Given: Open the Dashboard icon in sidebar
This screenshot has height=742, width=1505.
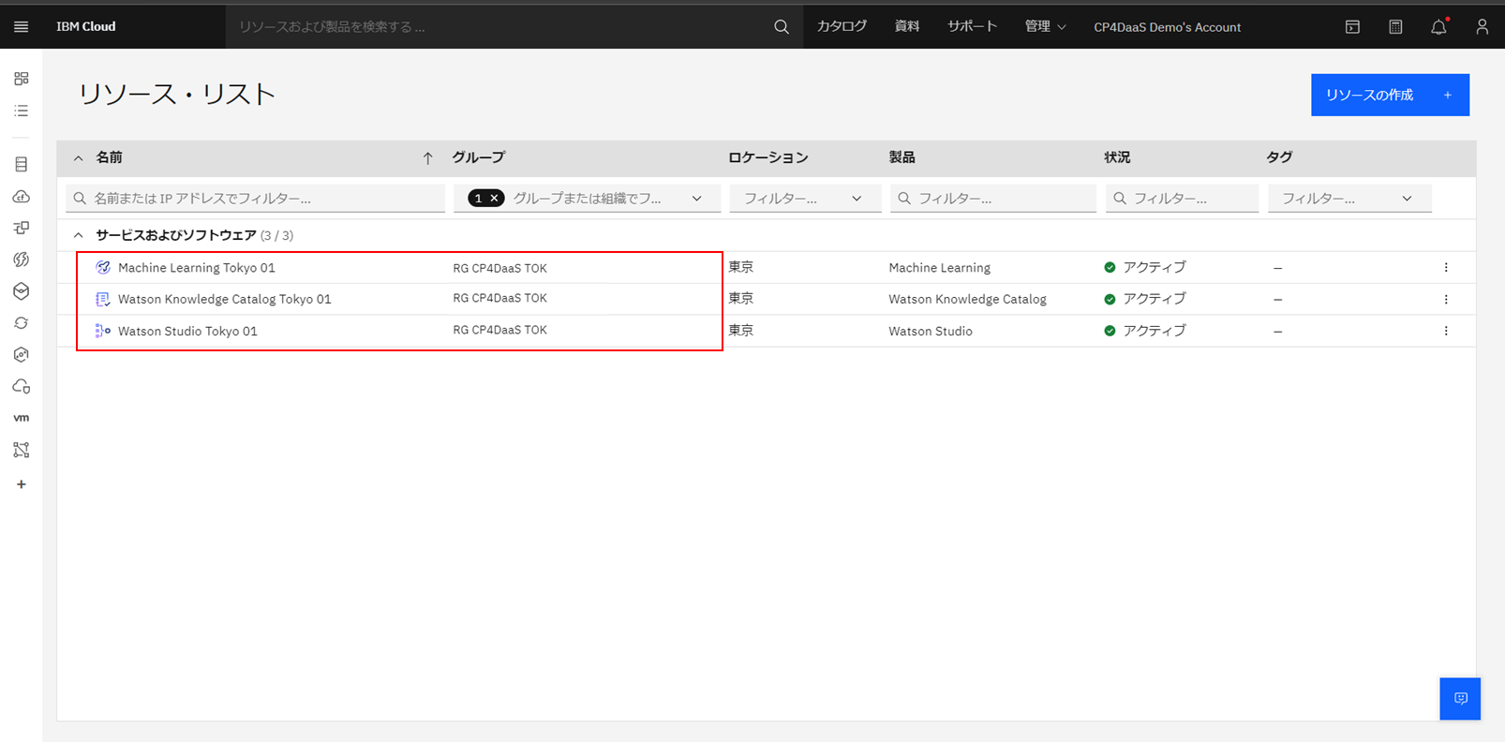Looking at the screenshot, I should click(22, 79).
